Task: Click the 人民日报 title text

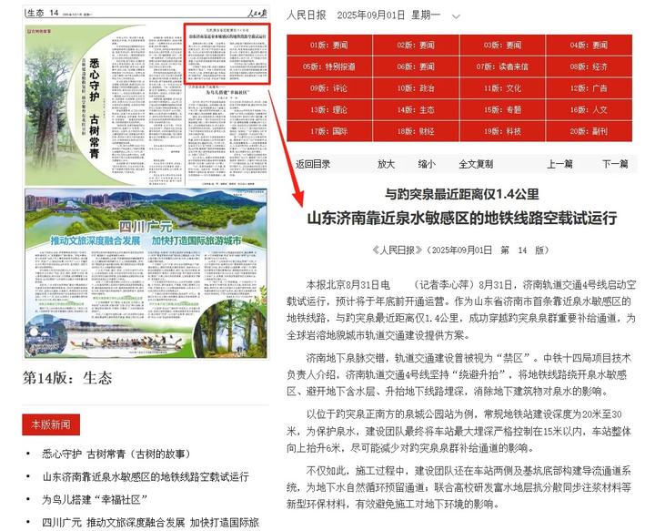Action: (307, 15)
